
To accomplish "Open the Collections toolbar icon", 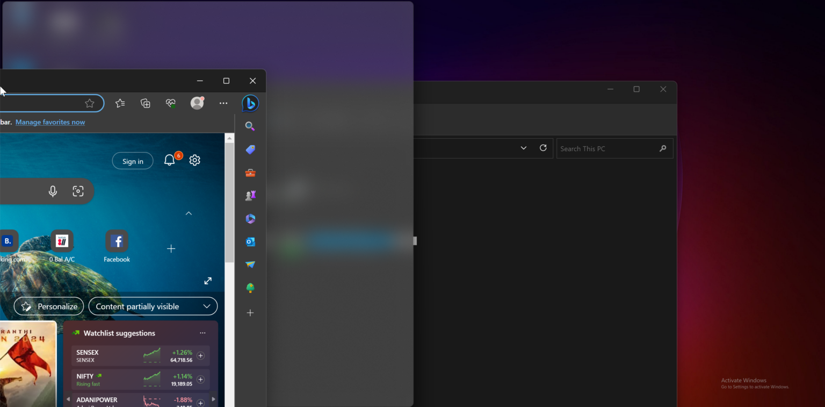I will [146, 103].
